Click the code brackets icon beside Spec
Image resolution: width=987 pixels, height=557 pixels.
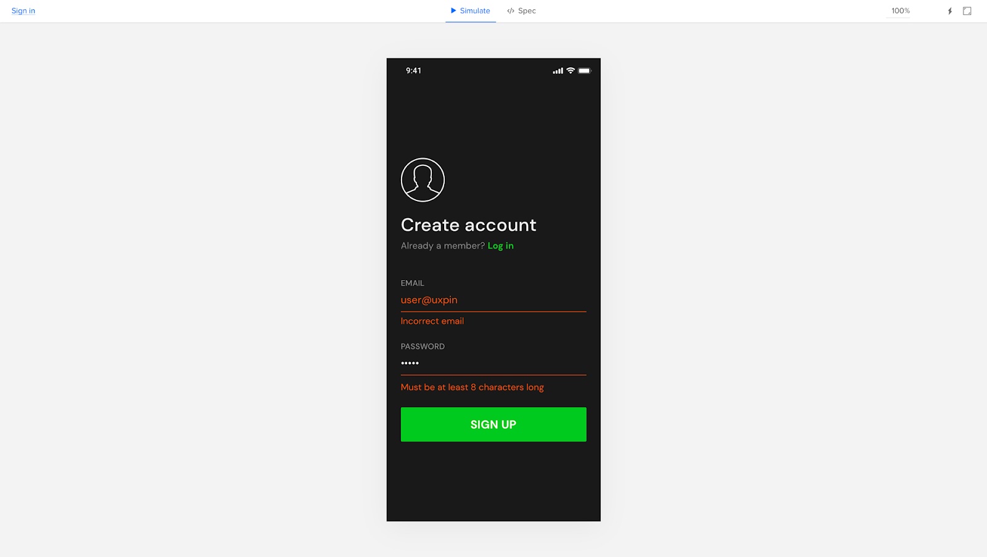511,10
